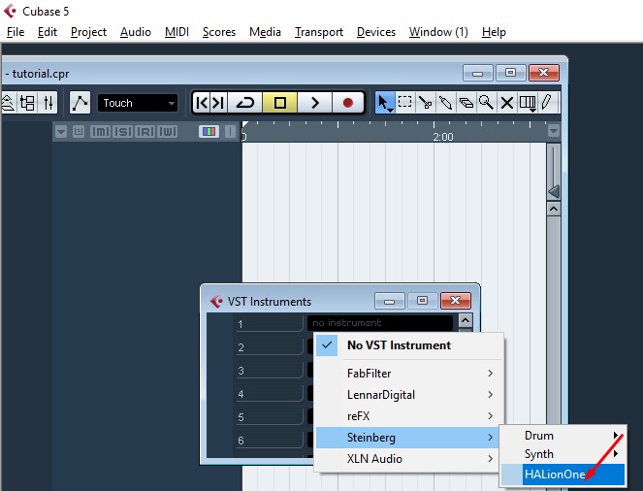The image size is (643, 491).
Task: Choose HALionOne instrument
Action: click(563, 475)
